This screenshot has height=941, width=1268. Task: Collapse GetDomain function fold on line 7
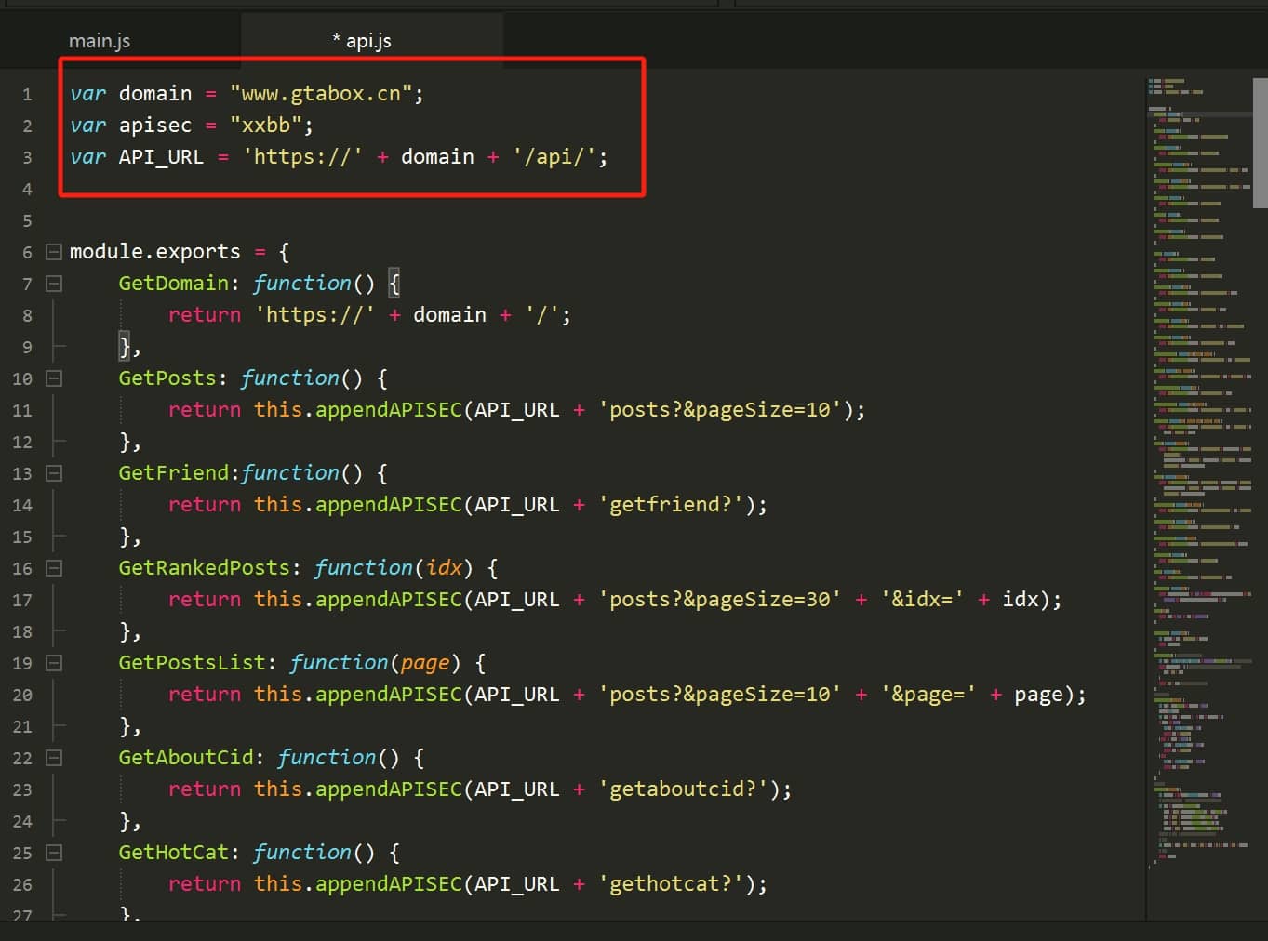tap(54, 284)
